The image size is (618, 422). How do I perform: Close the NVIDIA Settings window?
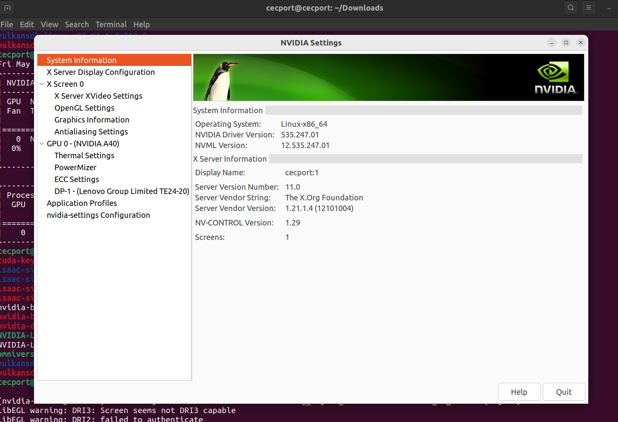581,43
